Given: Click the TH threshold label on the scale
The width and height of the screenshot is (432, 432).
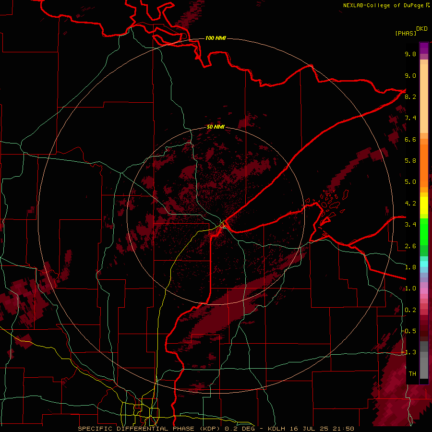Looking at the screenshot, I should (412, 374).
